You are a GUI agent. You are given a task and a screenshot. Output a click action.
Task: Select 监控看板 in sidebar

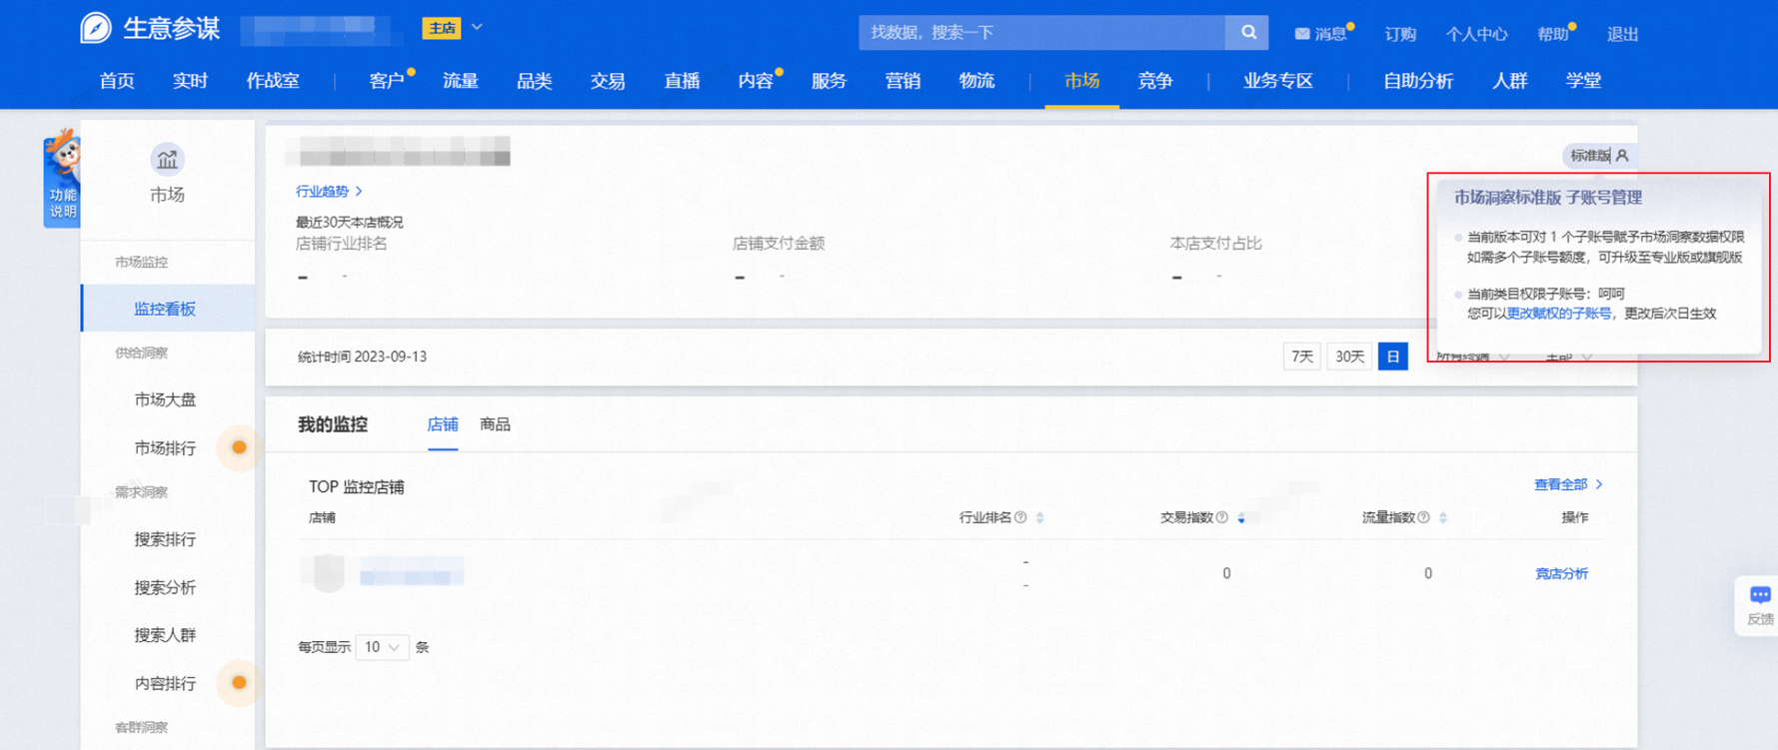(168, 309)
